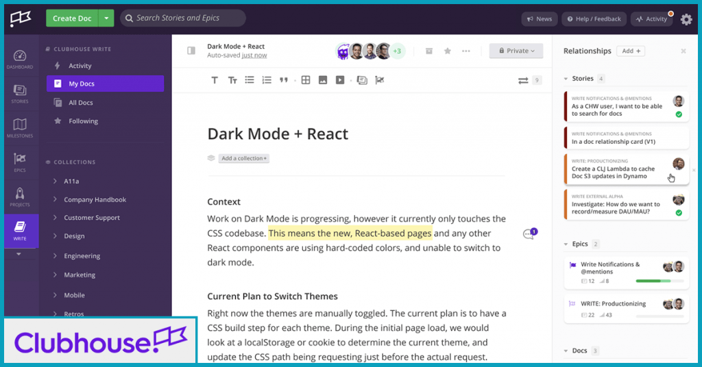Star the Dark Mode + React doc
702x367 pixels.
[x=447, y=51]
